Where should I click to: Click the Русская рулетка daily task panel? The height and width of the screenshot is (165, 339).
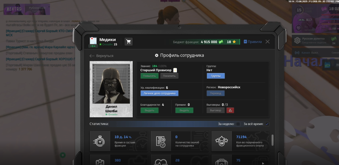pos(315,40)
